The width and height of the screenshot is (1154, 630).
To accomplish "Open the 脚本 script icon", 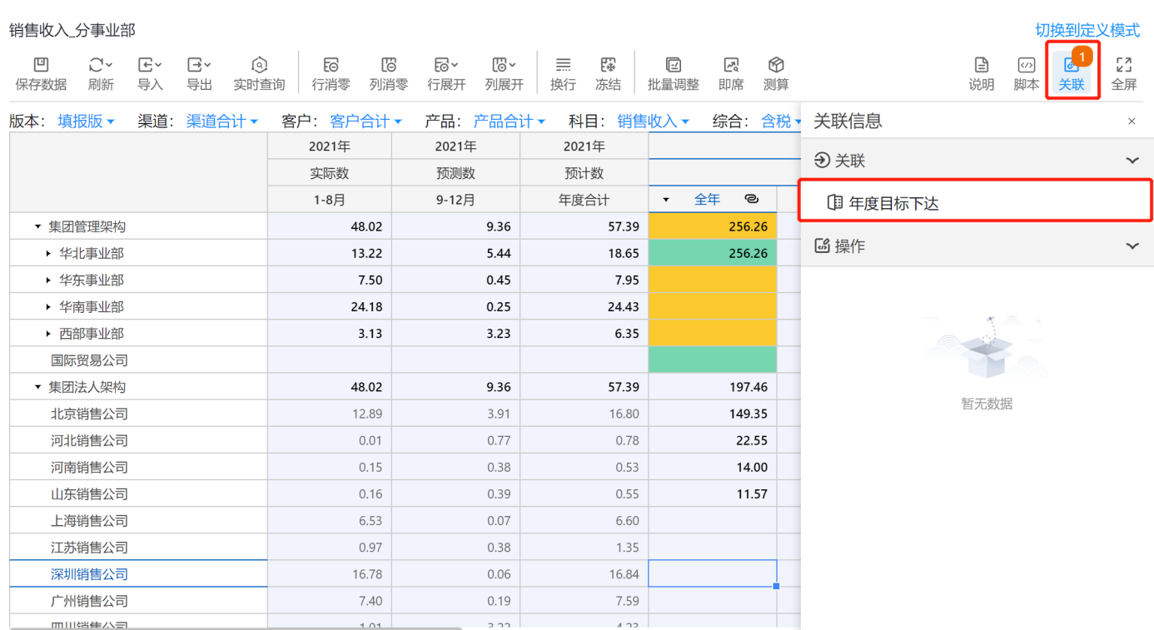I will coord(1026,66).
